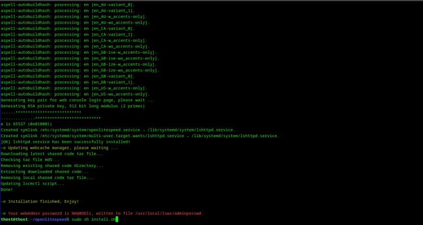Viewport: 423px width, 225px height.
Task: Click the line ending '[en_CA-w_accents-only]'
Action: [74, 40]
